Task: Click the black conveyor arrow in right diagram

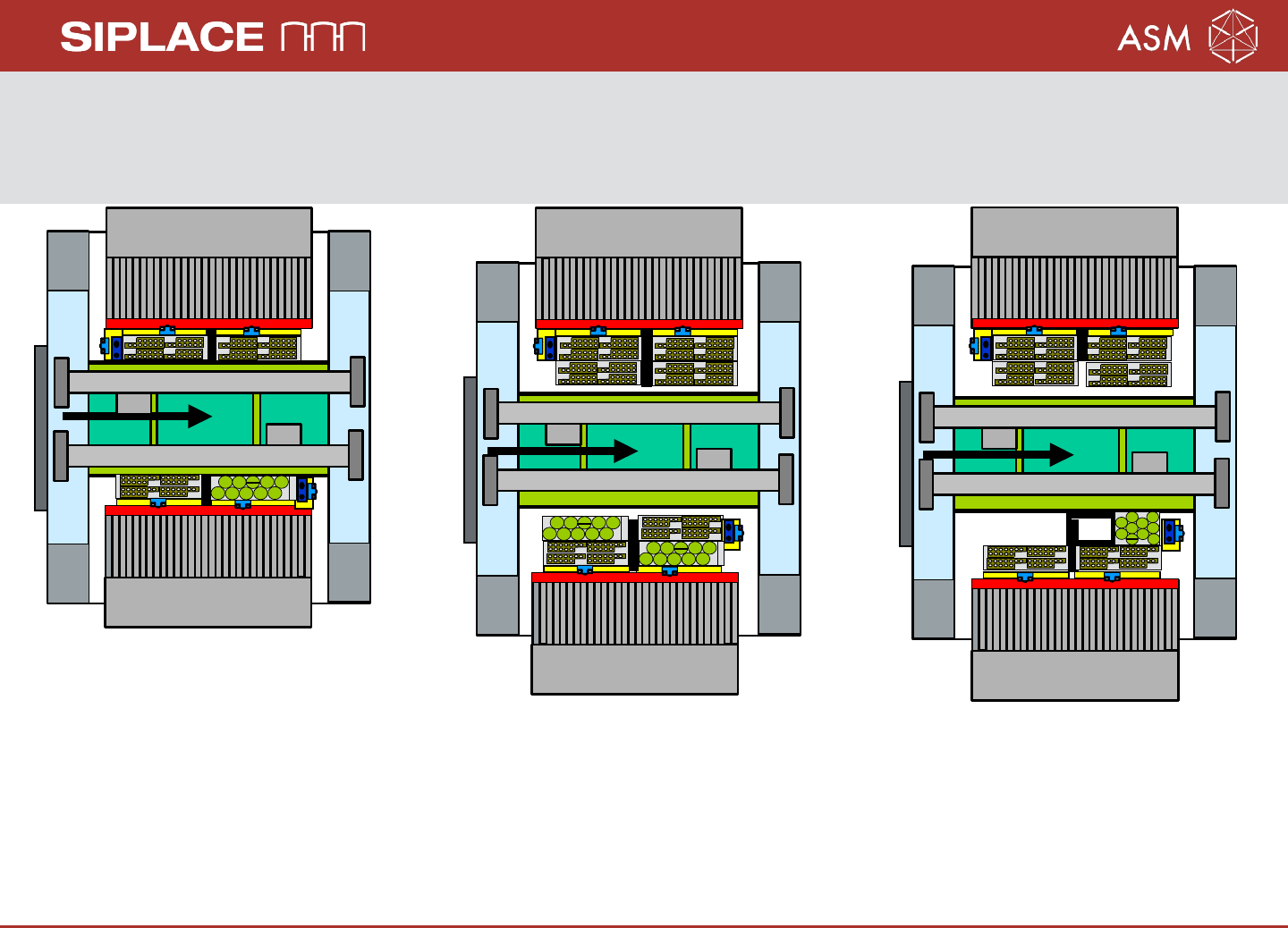Action: [x=998, y=454]
